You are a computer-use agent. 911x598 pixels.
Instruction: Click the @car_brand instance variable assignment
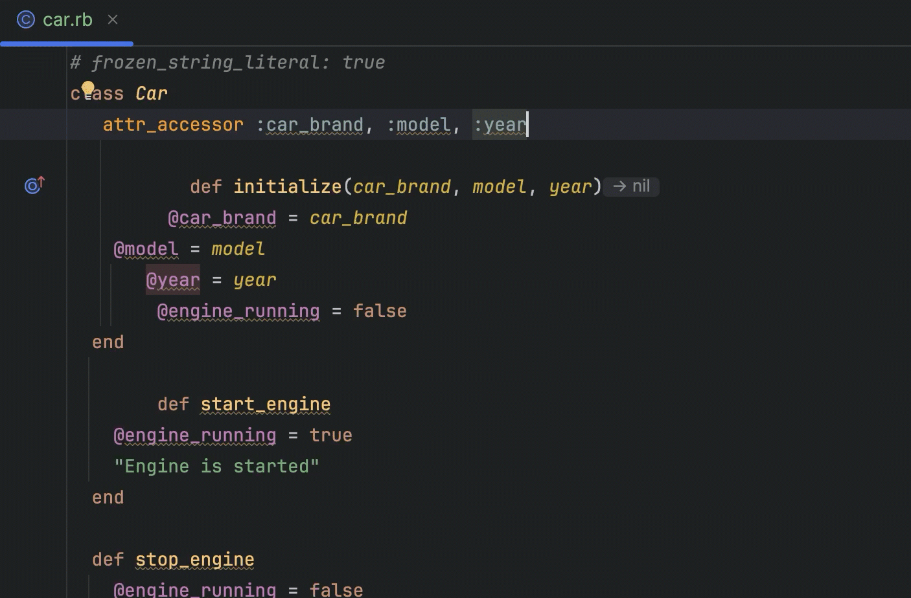222,217
